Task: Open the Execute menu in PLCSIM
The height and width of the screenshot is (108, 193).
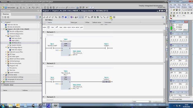Action: click(172, 7)
